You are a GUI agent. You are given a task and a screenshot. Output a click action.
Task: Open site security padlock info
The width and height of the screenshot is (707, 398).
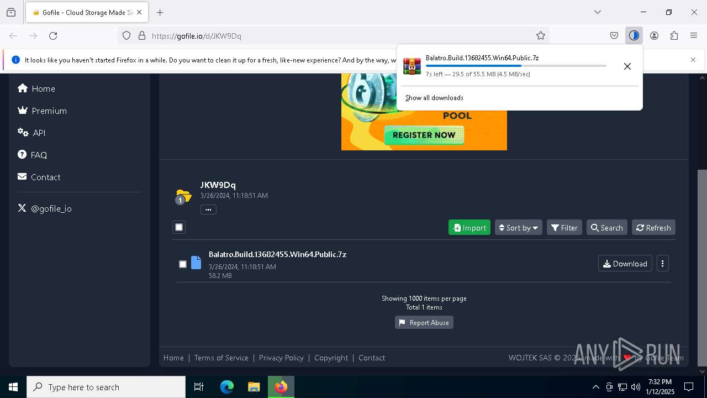(142, 36)
